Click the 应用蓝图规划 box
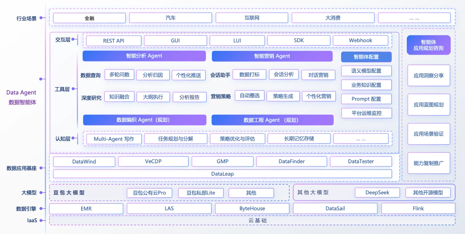This screenshot has height=234, width=465. tap(429, 105)
